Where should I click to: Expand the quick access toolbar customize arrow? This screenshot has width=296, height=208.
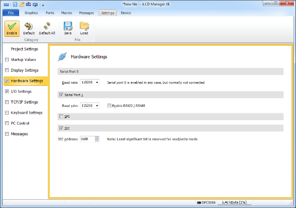(x=43, y=5)
